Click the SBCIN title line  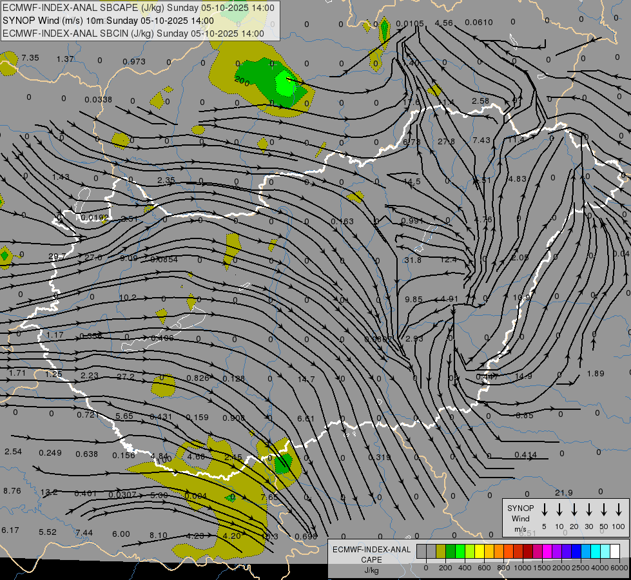(x=133, y=33)
